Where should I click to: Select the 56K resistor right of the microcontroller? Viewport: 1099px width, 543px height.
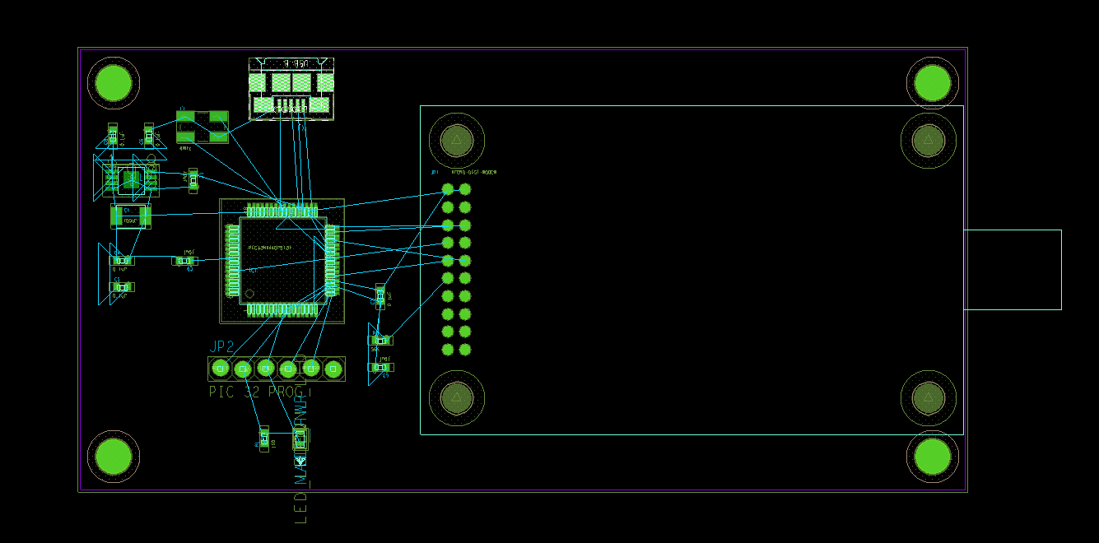[380, 340]
